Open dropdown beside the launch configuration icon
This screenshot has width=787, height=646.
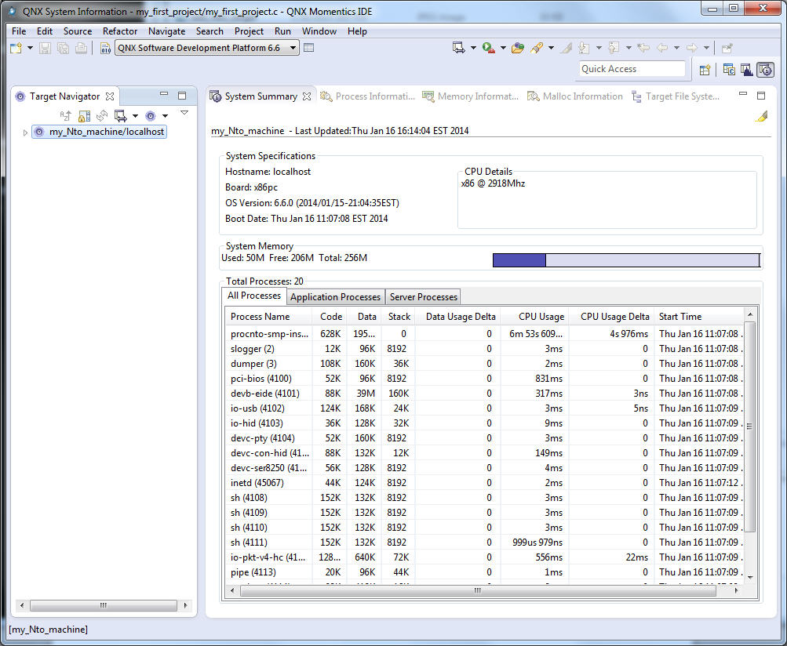pyautogui.click(x=473, y=48)
